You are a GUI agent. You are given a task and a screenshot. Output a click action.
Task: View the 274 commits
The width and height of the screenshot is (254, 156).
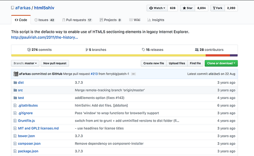[39, 50]
